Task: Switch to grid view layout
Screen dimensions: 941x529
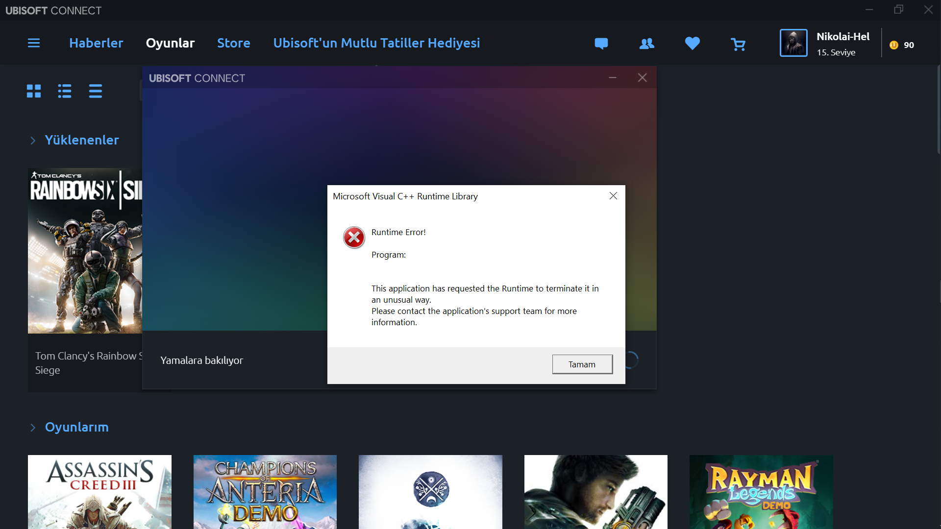Action: coord(34,91)
